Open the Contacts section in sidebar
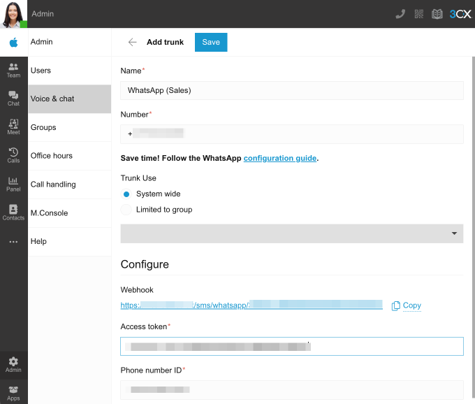The image size is (475, 404). pyautogui.click(x=14, y=212)
